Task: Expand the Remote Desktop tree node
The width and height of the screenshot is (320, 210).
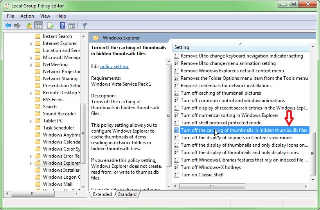Action: pos(31,93)
